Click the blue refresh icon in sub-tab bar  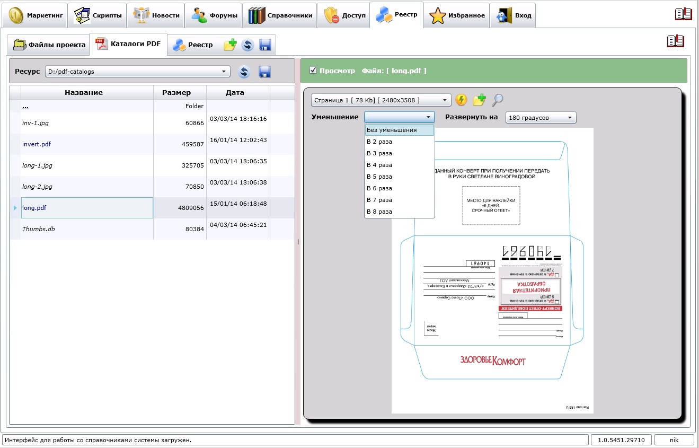[247, 45]
